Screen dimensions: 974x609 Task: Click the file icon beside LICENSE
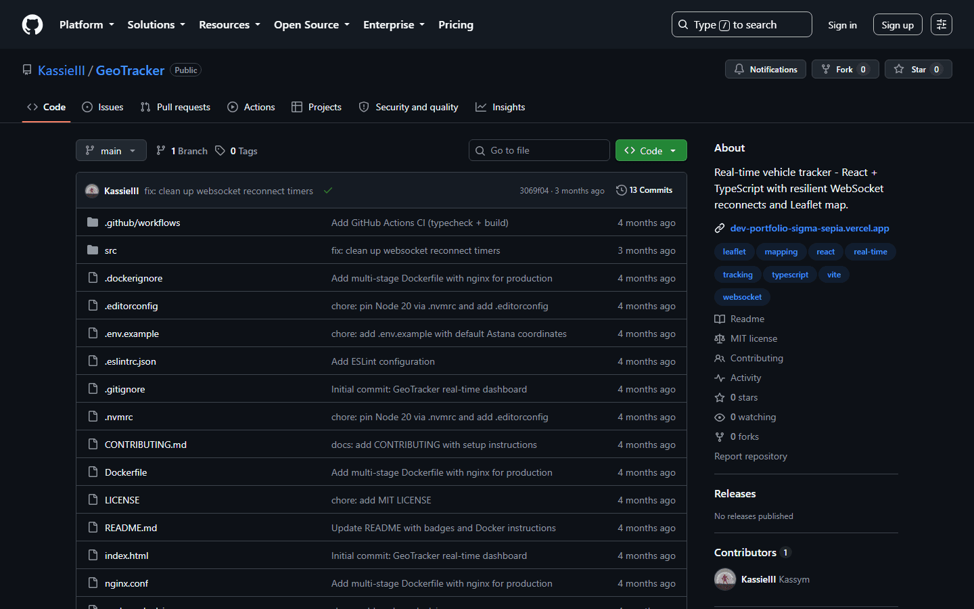tap(93, 500)
